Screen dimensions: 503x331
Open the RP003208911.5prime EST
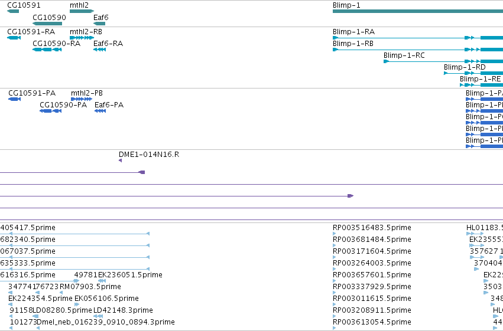[335, 317]
